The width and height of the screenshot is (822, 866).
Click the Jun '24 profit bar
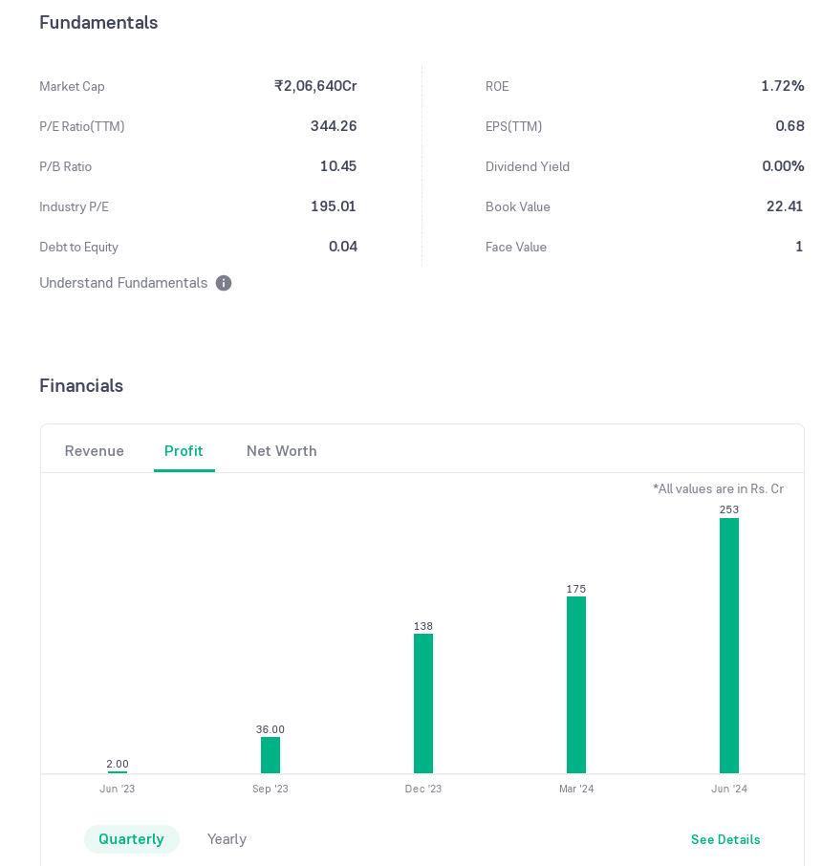coord(729,645)
